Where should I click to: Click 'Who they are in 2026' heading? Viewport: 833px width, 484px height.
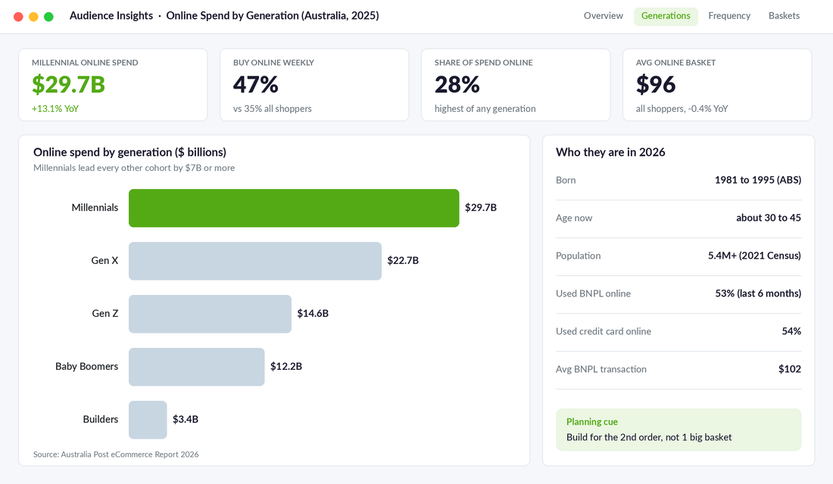tap(610, 152)
